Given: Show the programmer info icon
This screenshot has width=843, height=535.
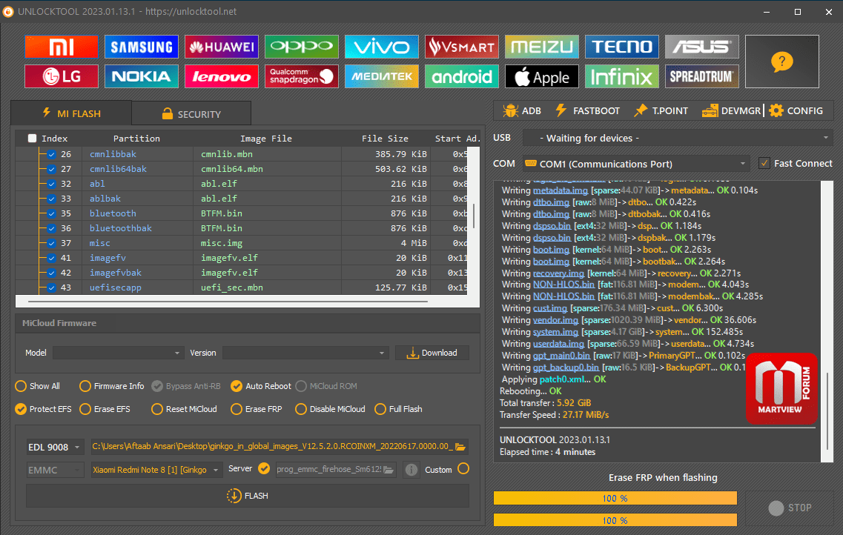Looking at the screenshot, I should click(411, 470).
